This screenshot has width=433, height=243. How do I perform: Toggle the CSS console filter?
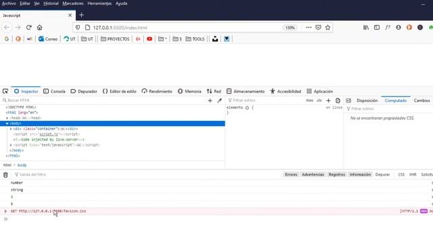pyautogui.click(x=401, y=174)
